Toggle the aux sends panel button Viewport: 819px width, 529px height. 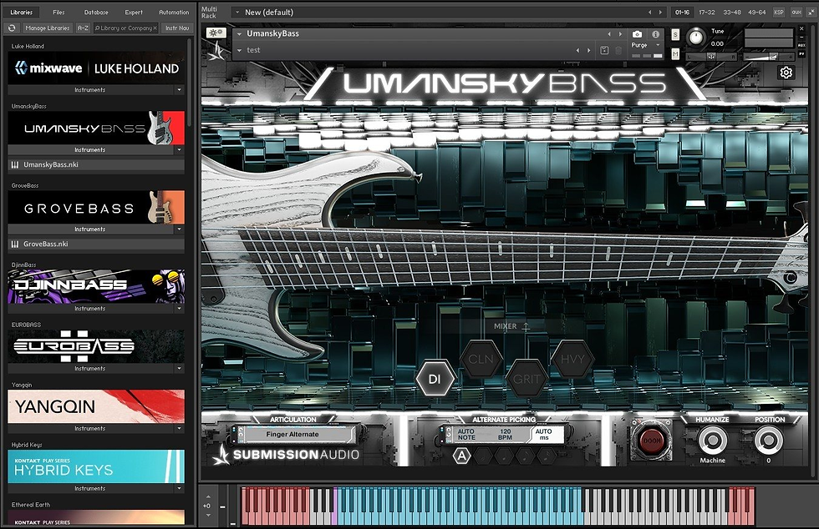click(x=796, y=12)
